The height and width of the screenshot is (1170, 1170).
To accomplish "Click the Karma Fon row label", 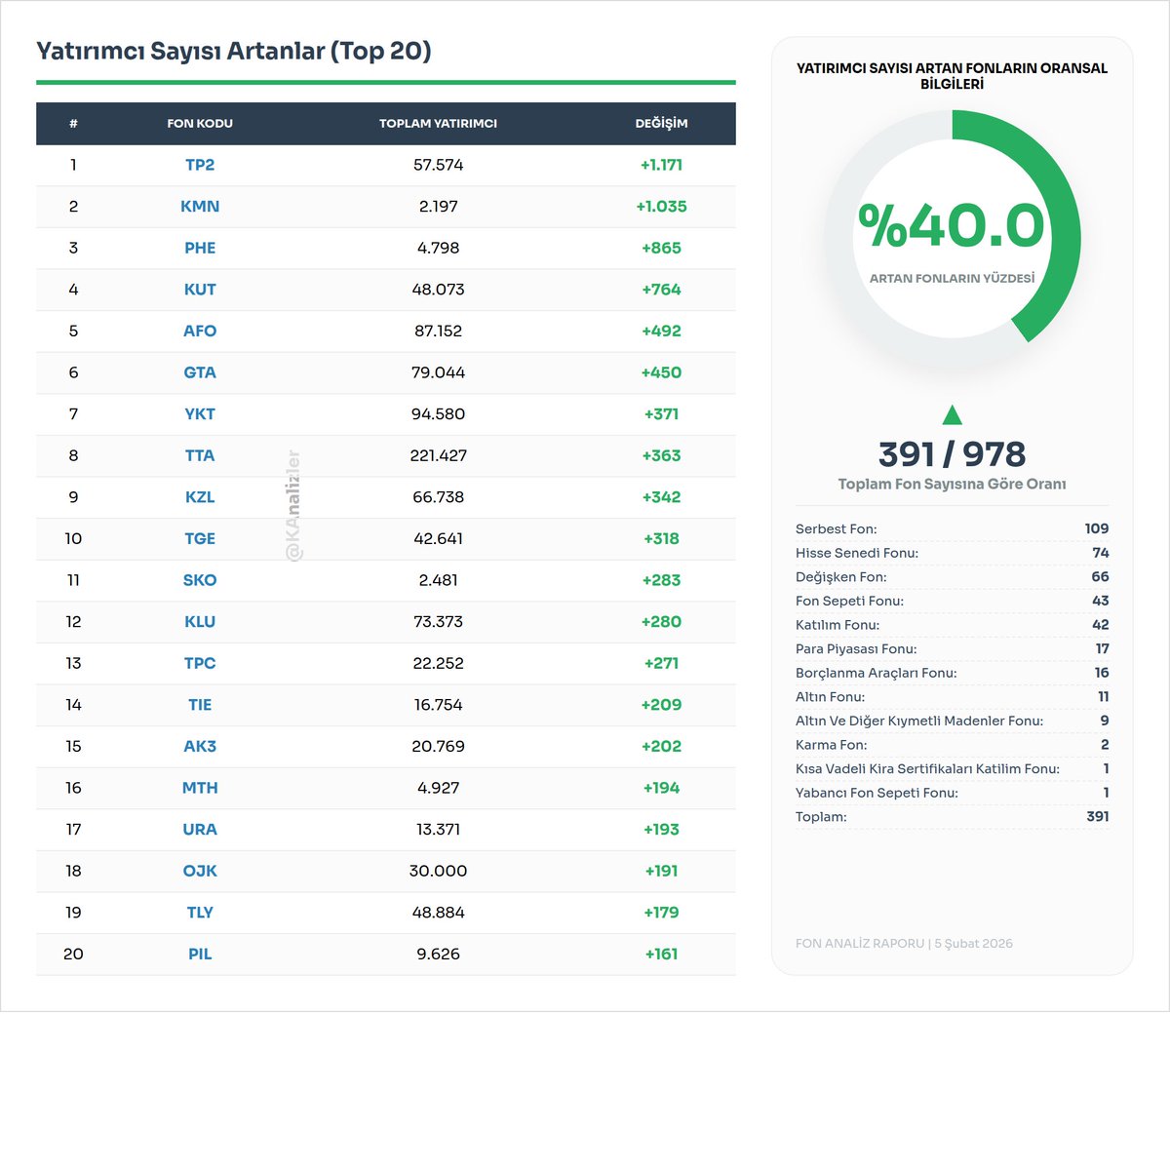I will click(x=831, y=745).
